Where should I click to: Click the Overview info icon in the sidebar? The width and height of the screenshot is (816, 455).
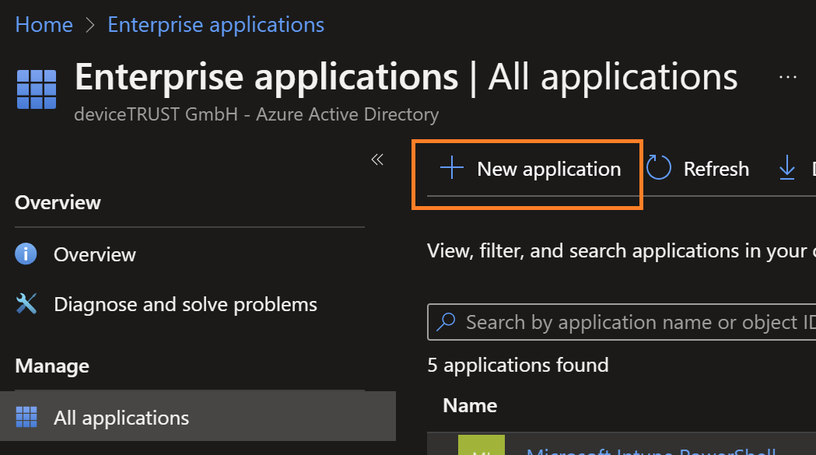click(x=26, y=254)
